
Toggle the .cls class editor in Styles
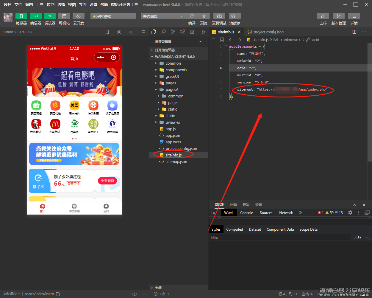[357, 238]
